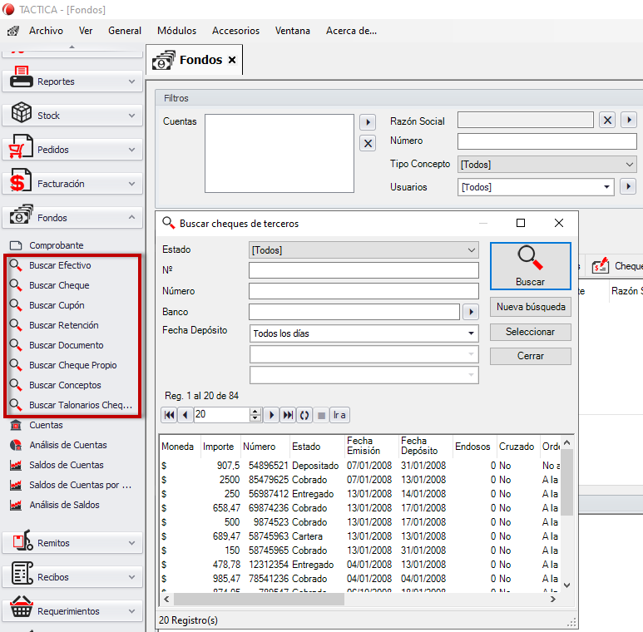Open Buscar Conceptos search
Viewport: 643px width, 632px height.
65,385
